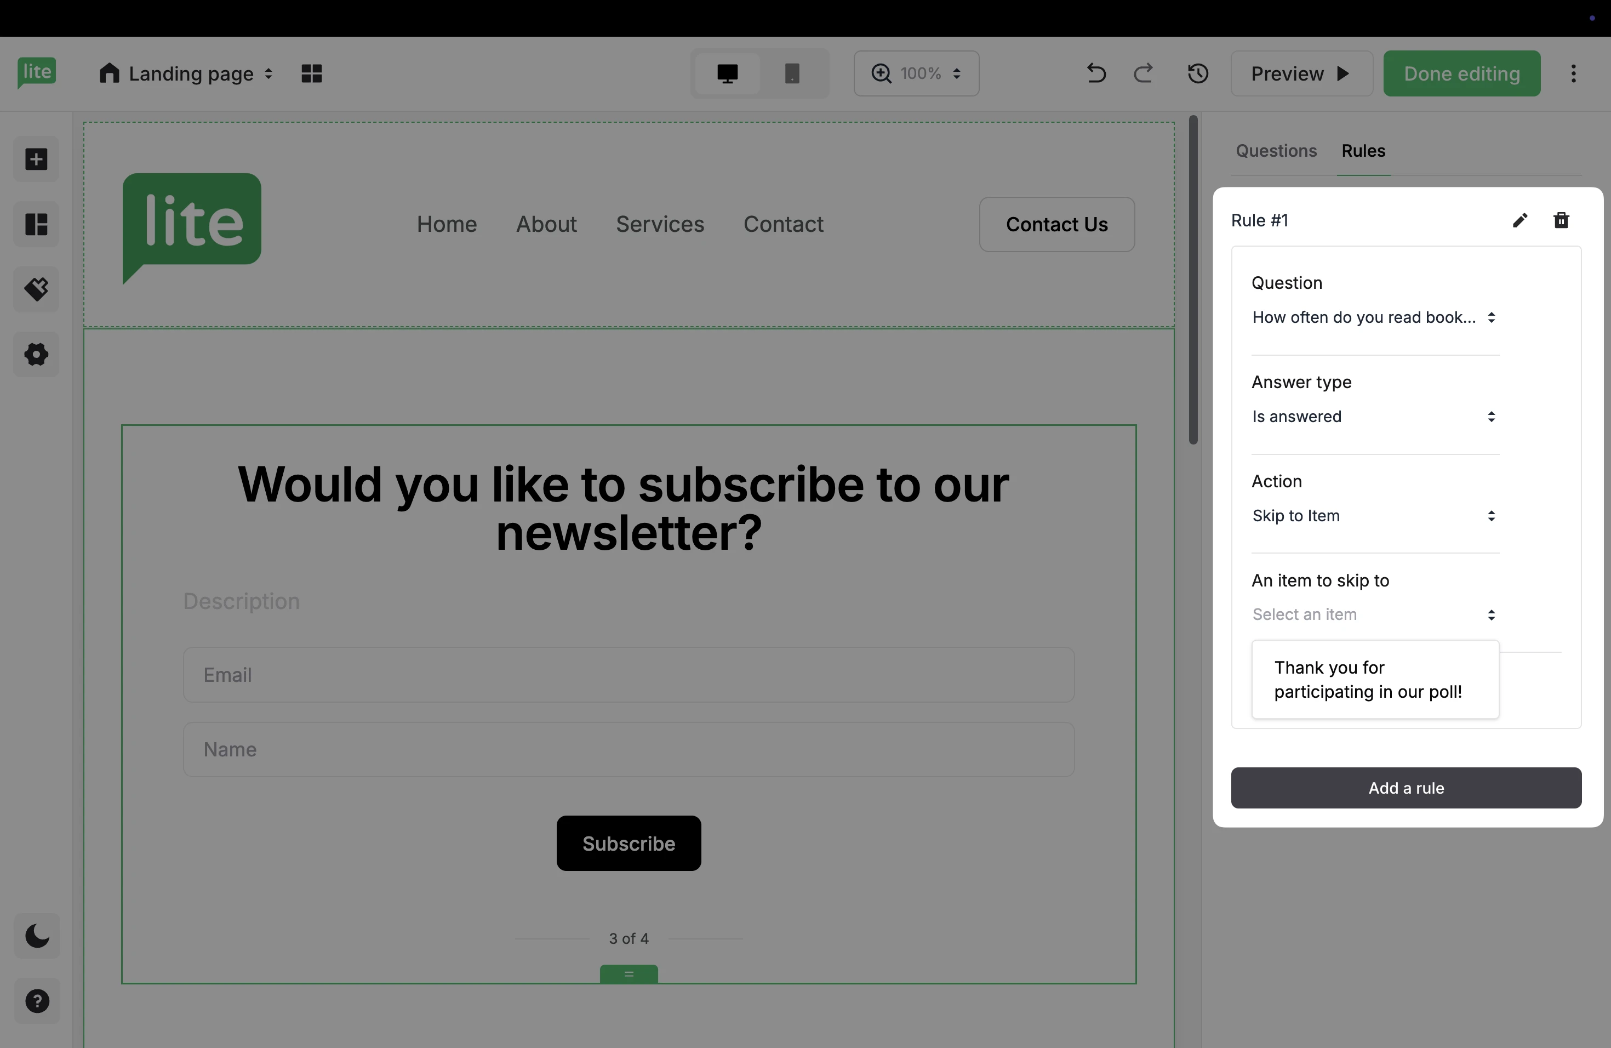Screen dimensions: 1611x1048
Task: Click the redo arrow icon
Action: coord(1143,73)
